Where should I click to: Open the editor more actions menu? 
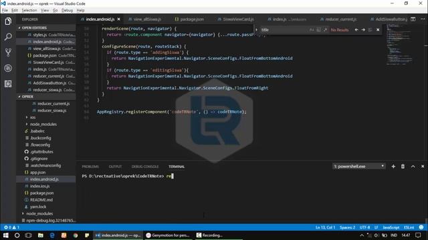423,19
